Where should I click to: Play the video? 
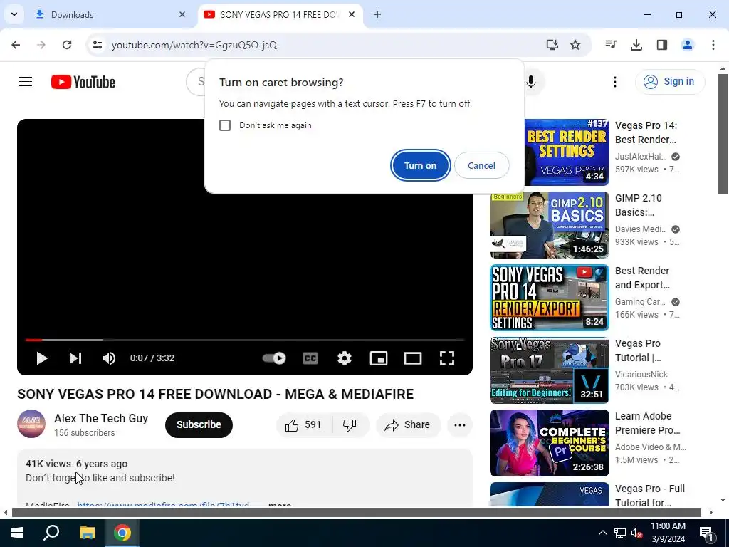click(42, 358)
